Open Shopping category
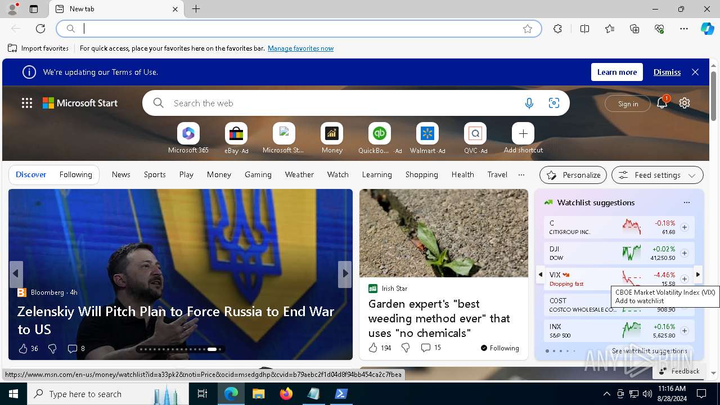Screen dimensions: 720x405 point(421,174)
